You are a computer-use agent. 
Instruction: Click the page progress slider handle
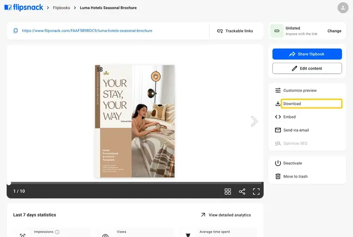(x=8, y=183)
